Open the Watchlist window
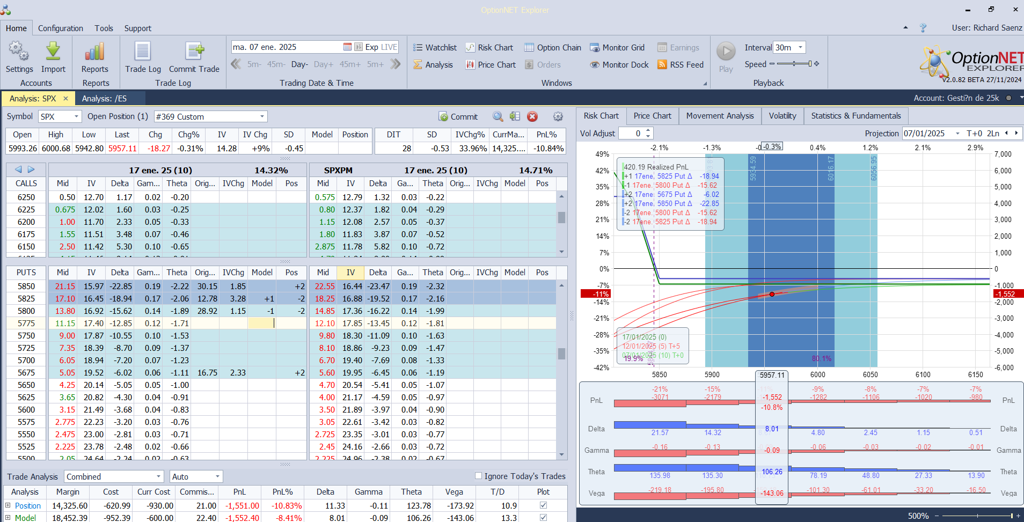 click(x=435, y=48)
